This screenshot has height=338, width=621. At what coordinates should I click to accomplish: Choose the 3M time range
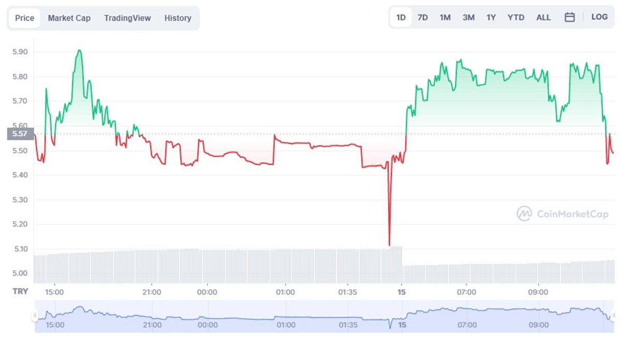click(x=468, y=18)
